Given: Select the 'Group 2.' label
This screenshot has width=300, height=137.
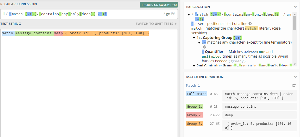Looking at the screenshot, I should 195,115.
